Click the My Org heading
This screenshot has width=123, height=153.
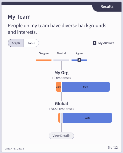coord(61,73)
